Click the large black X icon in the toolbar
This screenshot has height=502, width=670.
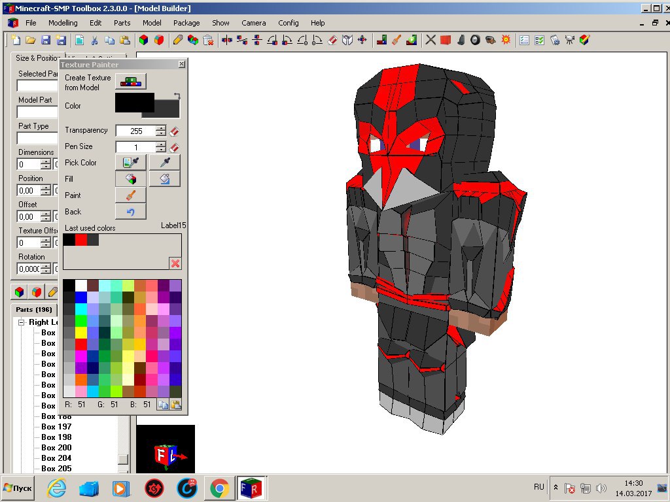(431, 40)
